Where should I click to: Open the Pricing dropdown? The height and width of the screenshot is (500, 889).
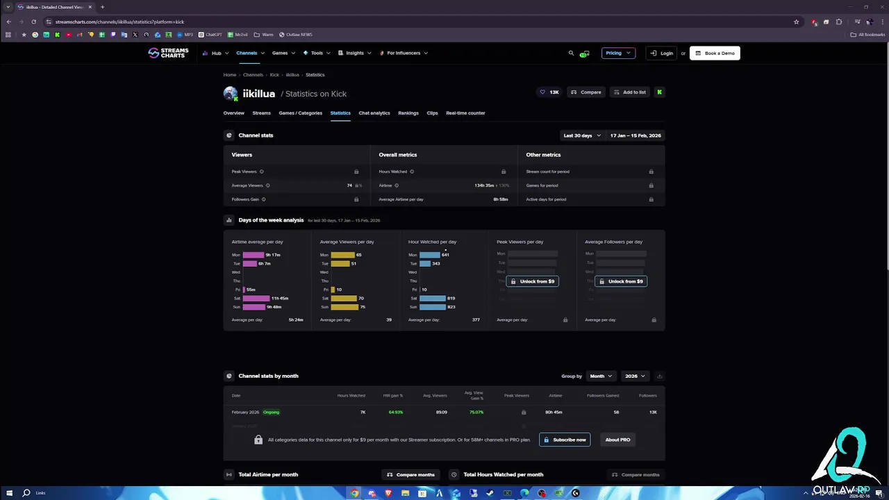618,53
